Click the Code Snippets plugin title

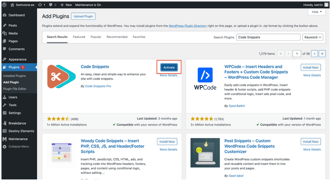pyautogui.click(x=95, y=67)
